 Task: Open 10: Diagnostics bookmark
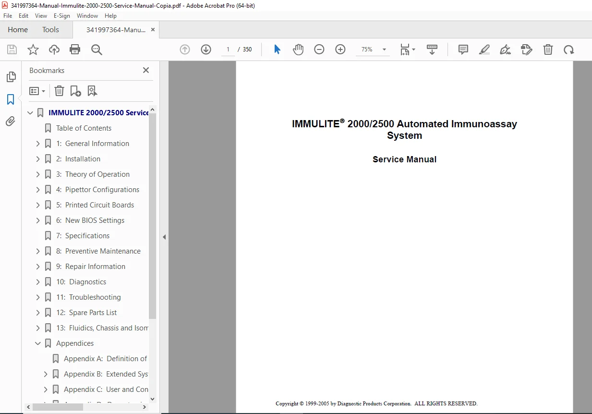pyautogui.click(x=81, y=282)
